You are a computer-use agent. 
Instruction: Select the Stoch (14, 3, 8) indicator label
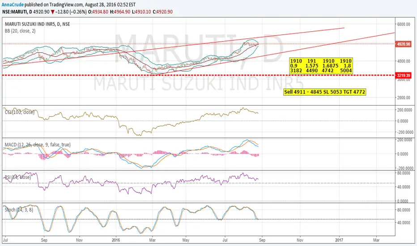(19, 210)
